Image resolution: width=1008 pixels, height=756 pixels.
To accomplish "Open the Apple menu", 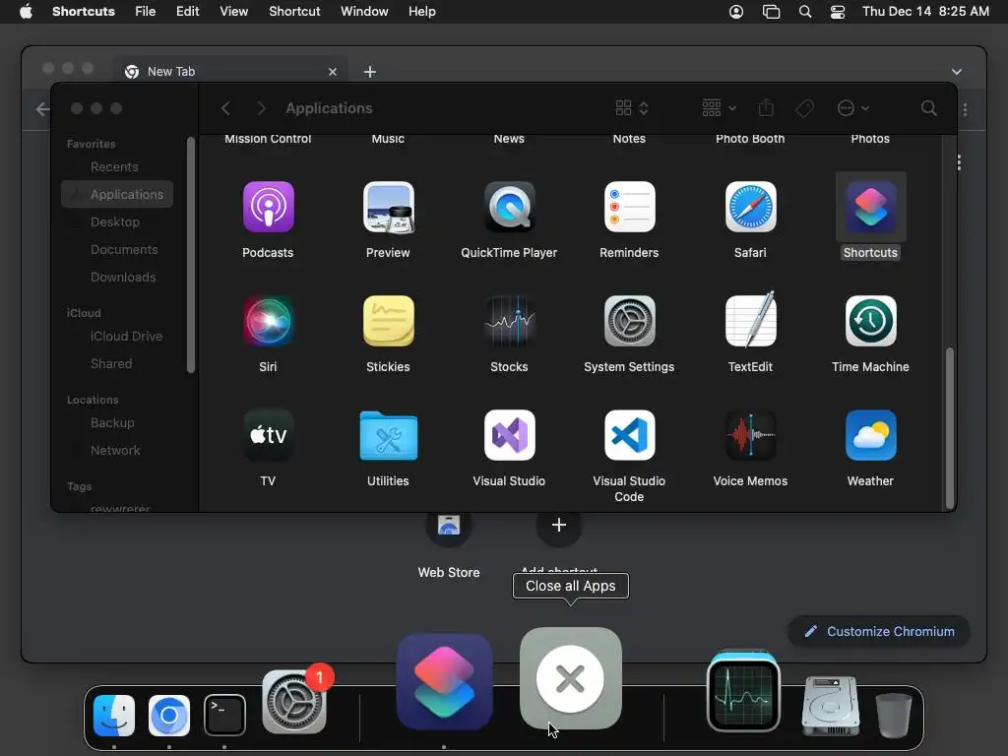I will [x=26, y=12].
